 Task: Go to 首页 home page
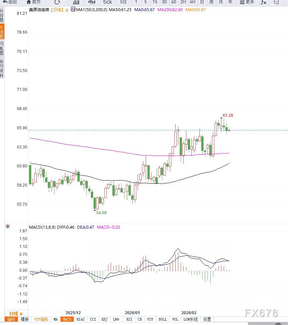34,2
